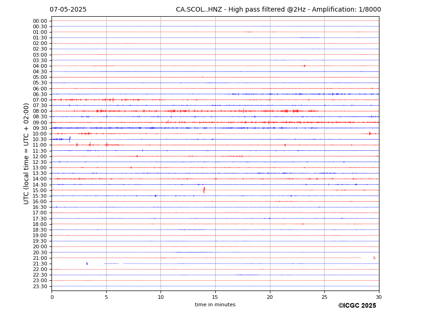Select the 19:00 time label

coord(40,235)
